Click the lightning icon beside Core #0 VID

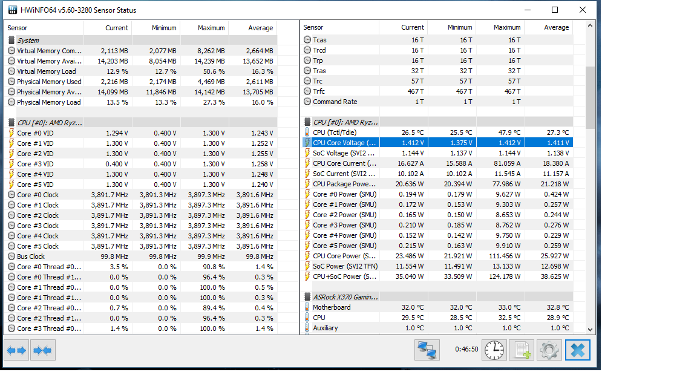coord(11,133)
